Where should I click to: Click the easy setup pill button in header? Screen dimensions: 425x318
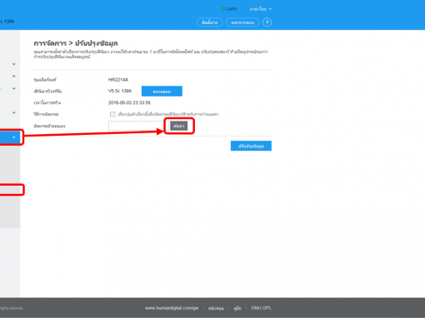pyautogui.click(x=209, y=22)
